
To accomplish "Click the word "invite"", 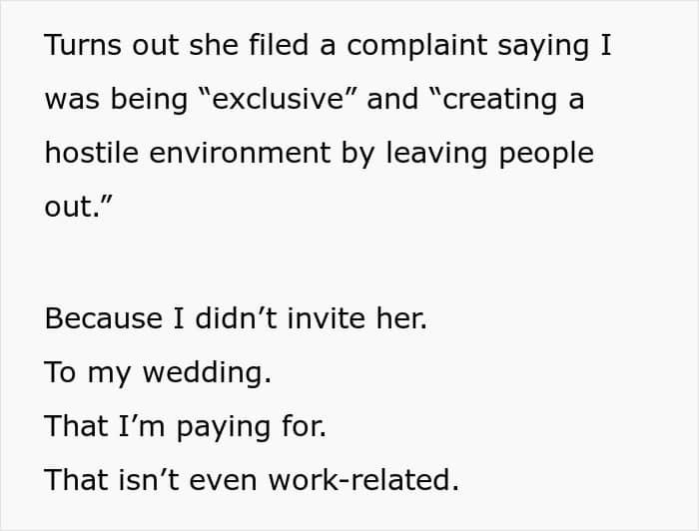I will (x=327, y=318).
